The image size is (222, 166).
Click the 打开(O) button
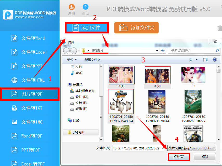[x=179, y=157]
